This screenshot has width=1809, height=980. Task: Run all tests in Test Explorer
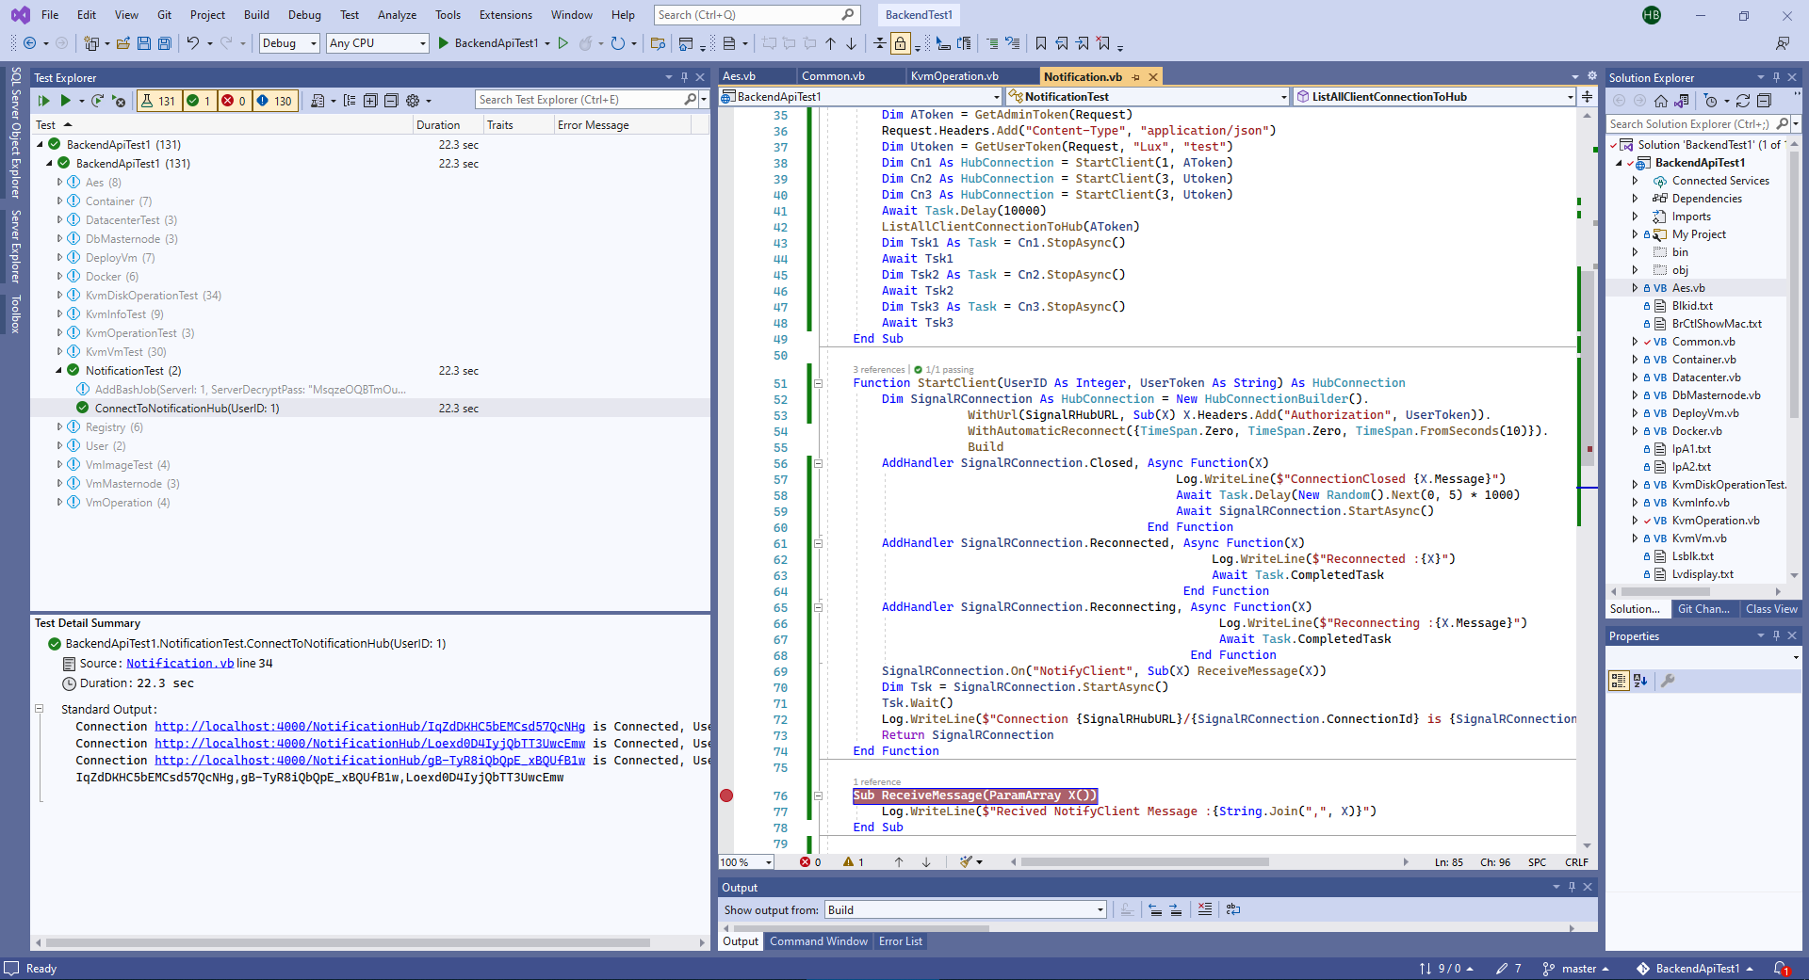tap(43, 101)
